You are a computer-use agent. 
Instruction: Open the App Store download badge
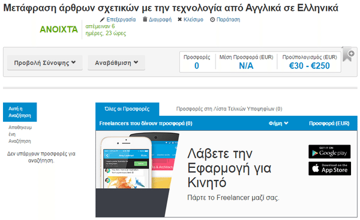tap(329, 168)
